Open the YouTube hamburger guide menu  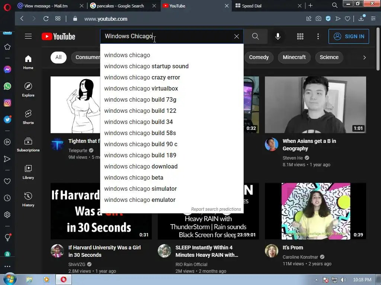28,36
